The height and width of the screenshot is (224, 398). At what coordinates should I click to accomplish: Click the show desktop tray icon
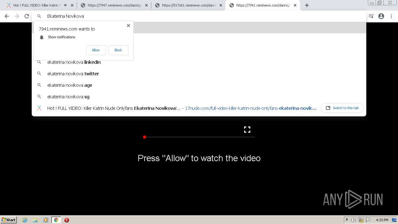[394, 220]
